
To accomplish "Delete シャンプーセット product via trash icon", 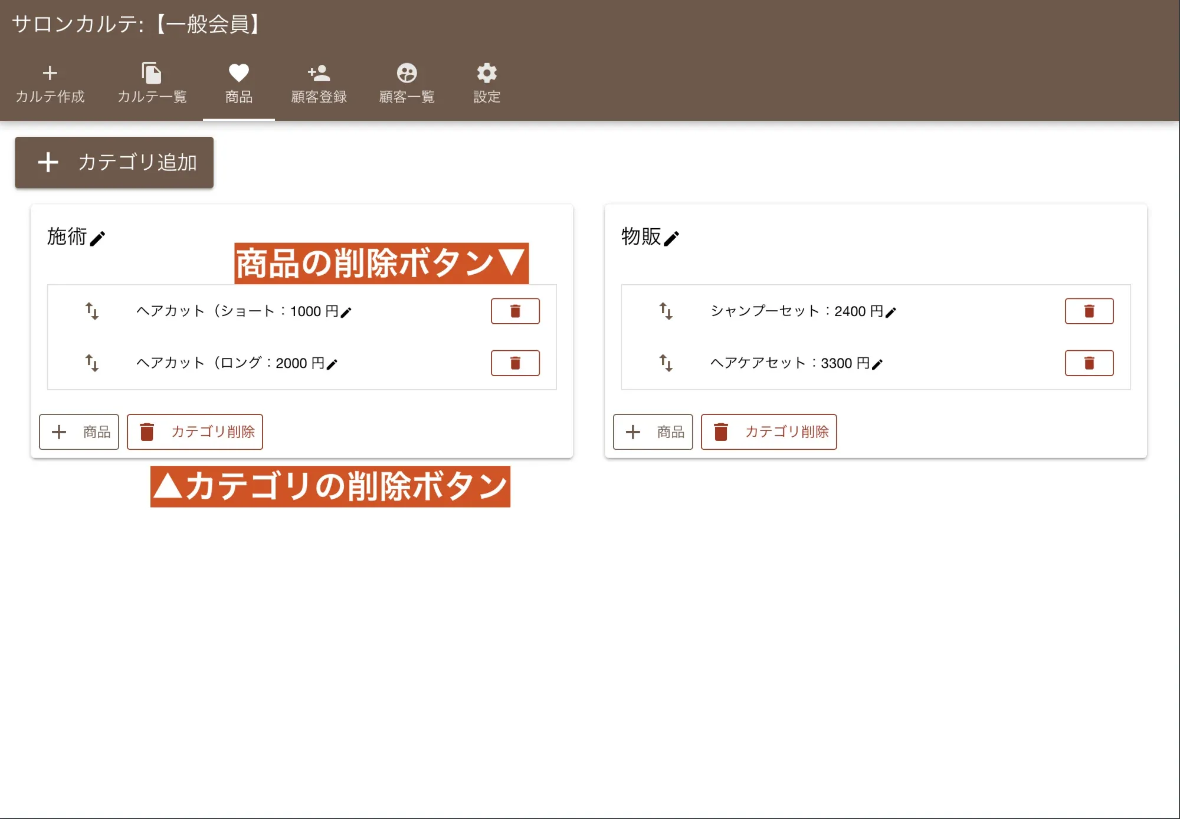I will (1089, 311).
